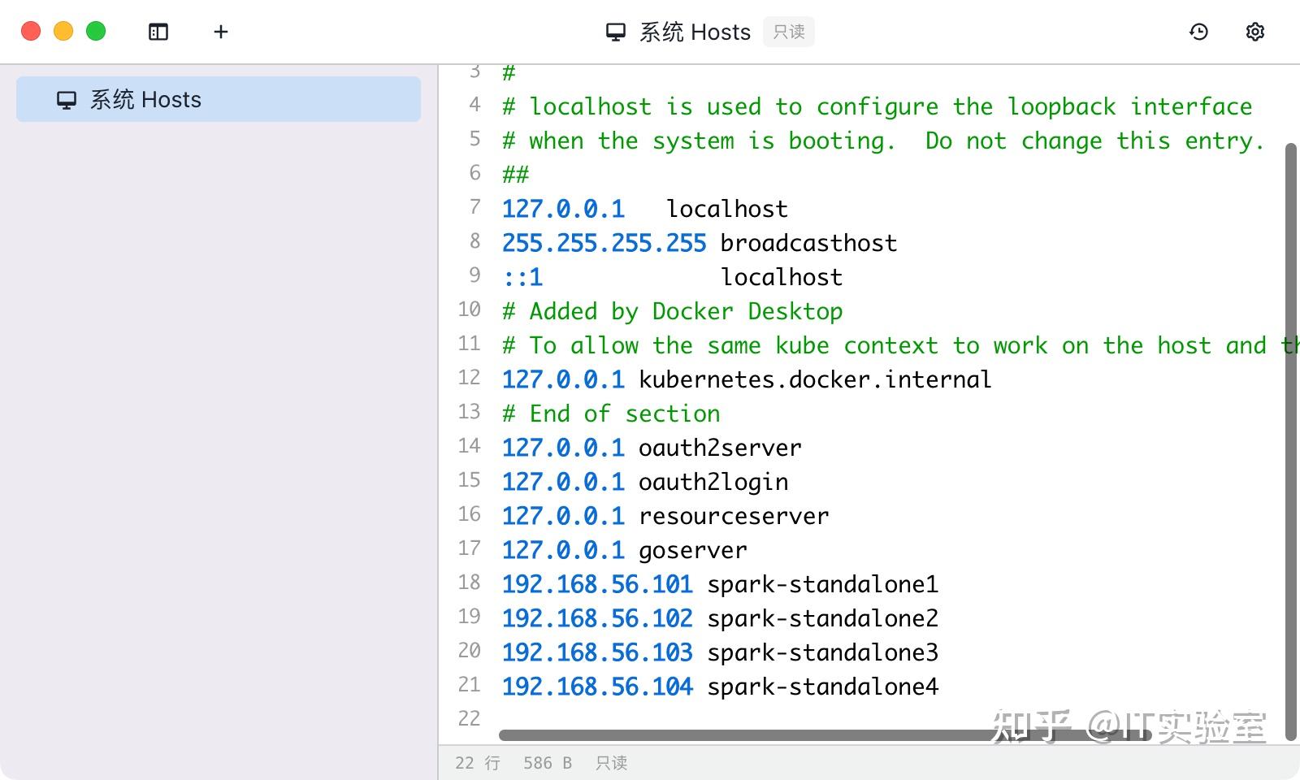
Task: Click the monitor icon in sidebar entry
Action: point(65,99)
